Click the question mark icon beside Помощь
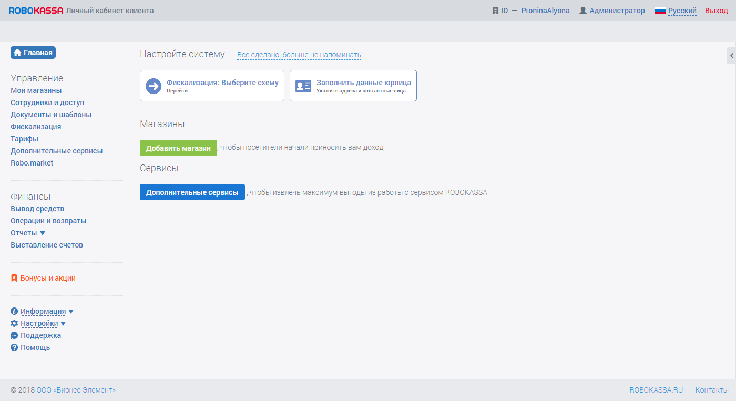This screenshot has height=401, width=736. pyautogui.click(x=14, y=347)
